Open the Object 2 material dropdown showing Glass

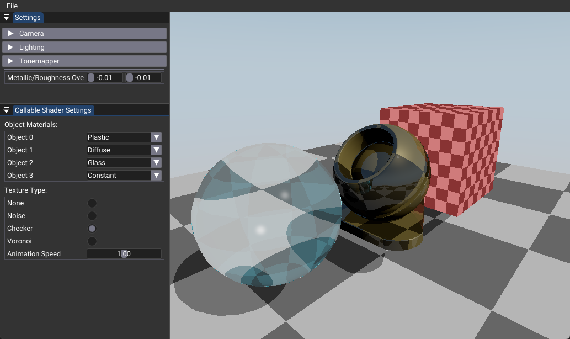click(x=124, y=162)
